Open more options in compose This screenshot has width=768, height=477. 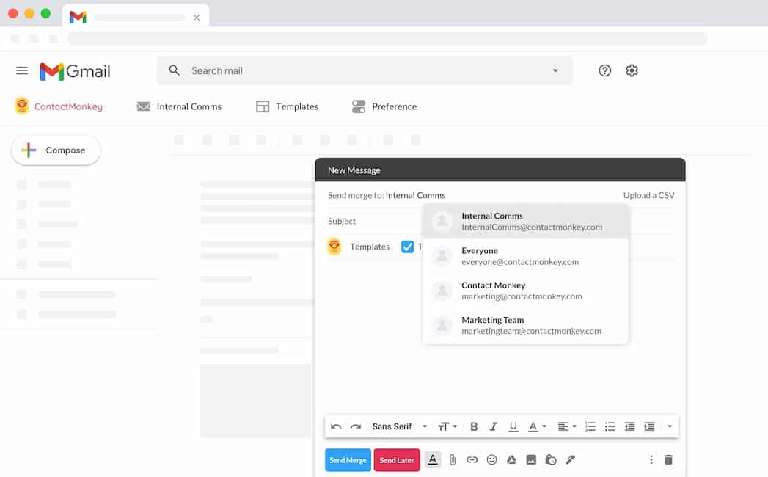651,459
